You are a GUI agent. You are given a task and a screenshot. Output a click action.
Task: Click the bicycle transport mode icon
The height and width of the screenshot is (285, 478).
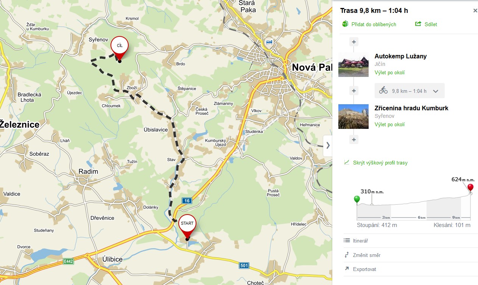tap(383, 91)
